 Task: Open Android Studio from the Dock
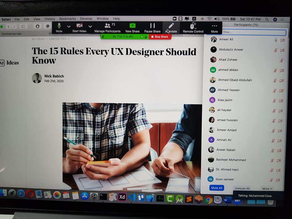pos(179,199)
